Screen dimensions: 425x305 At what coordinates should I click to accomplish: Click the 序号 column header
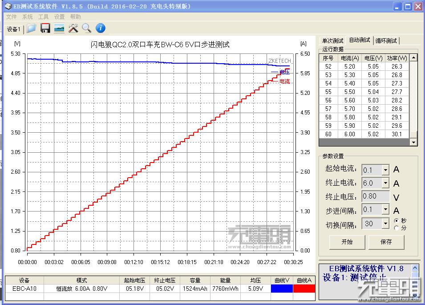(x=328, y=58)
